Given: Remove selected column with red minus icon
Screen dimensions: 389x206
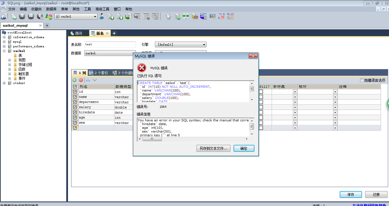Looking at the screenshot, I should click(81, 80).
